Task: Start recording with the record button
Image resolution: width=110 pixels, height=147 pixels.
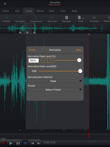Action: coord(3,143)
